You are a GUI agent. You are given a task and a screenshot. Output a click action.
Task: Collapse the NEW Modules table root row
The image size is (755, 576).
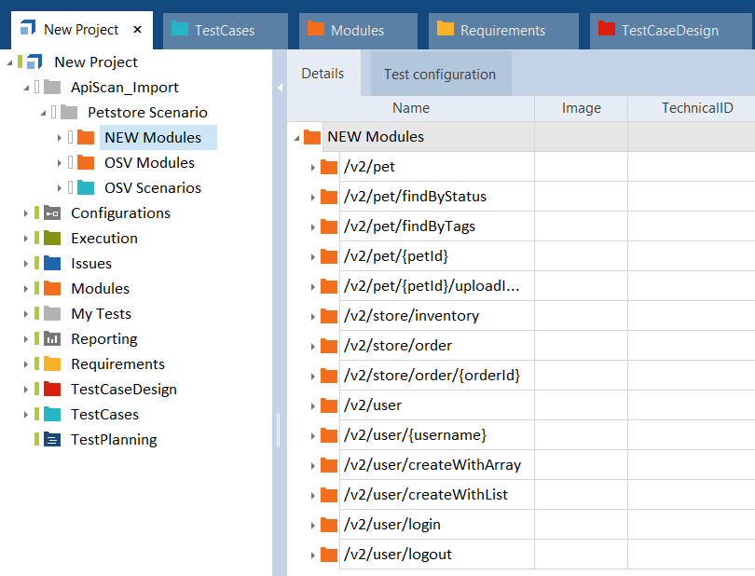296,138
